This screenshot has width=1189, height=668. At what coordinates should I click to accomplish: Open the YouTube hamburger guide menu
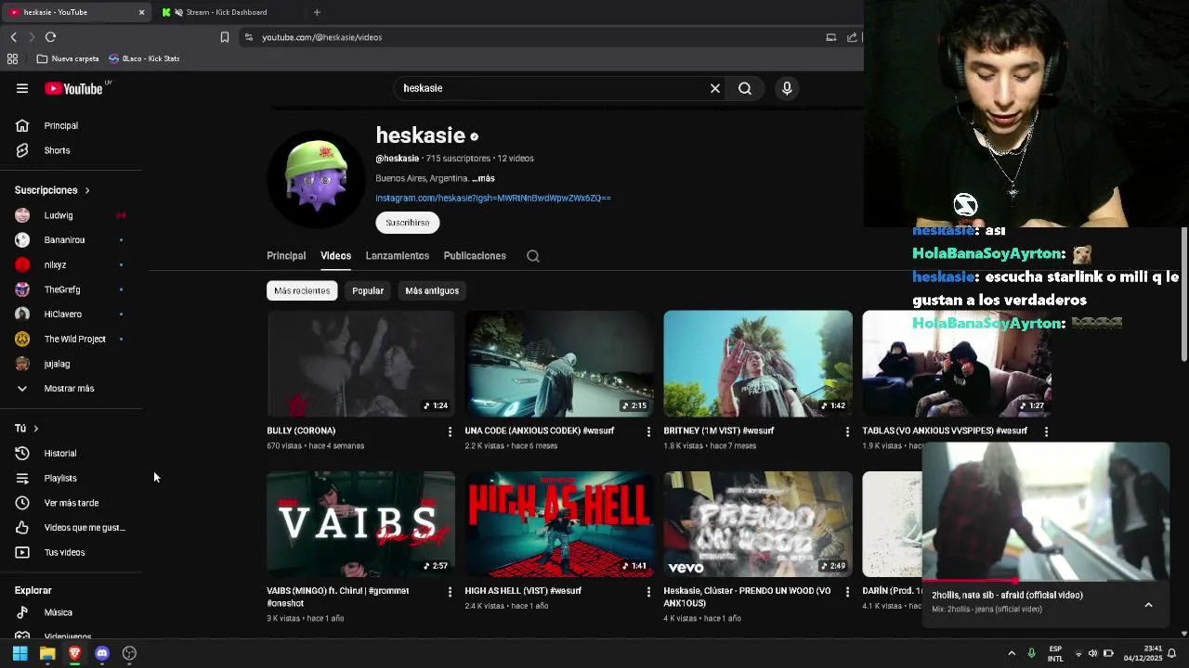click(x=22, y=88)
